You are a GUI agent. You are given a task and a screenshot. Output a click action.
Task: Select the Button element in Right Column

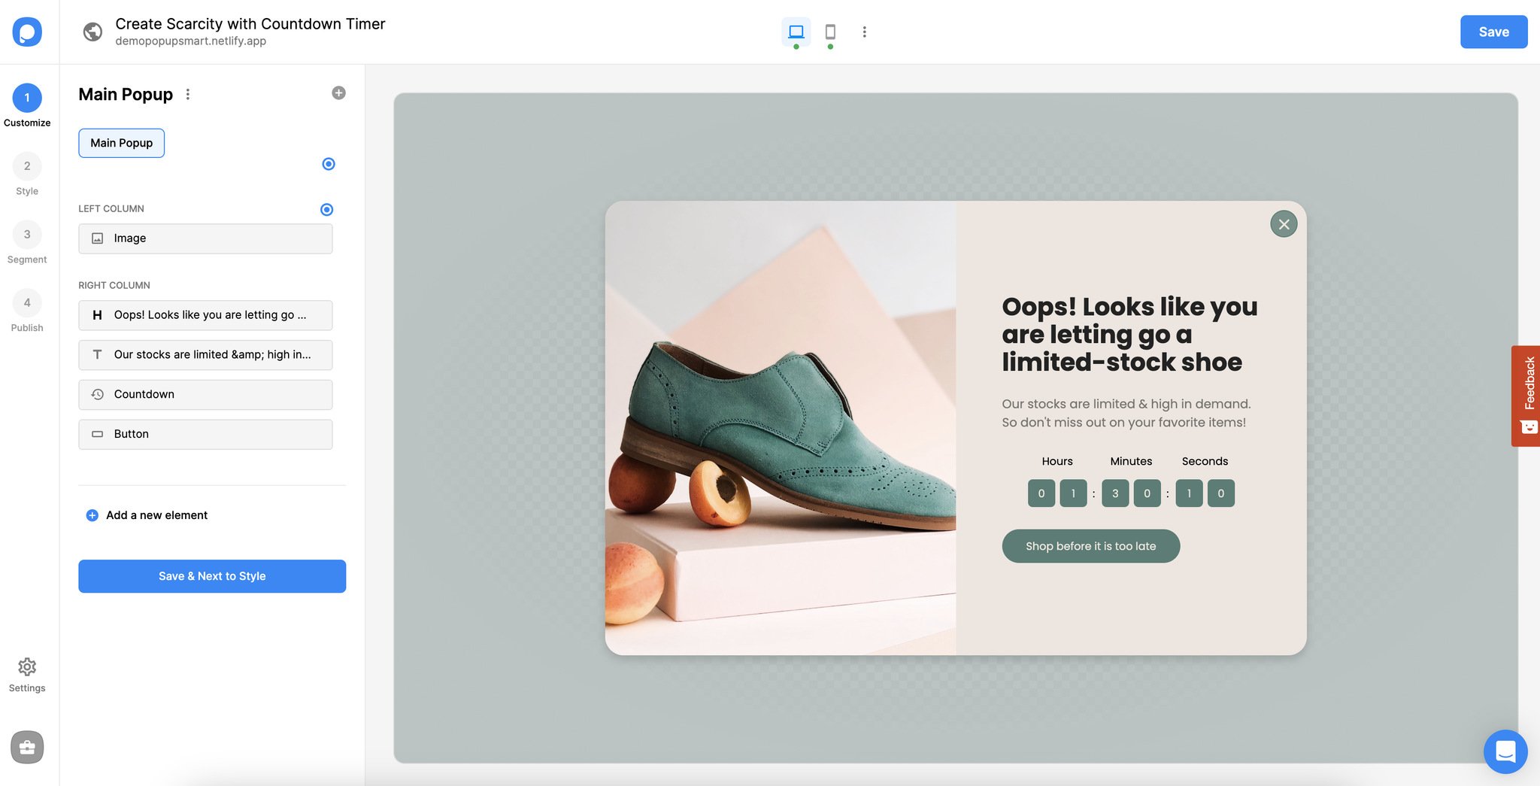[x=205, y=434]
